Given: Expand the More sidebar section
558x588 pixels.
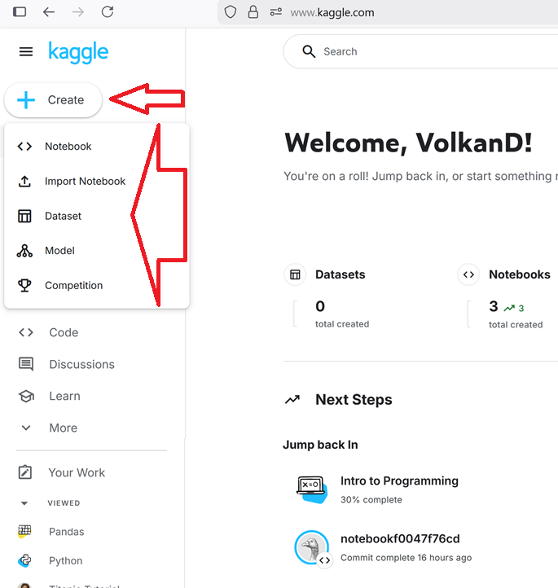Looking at the screenshot, I should click(26, 428).
